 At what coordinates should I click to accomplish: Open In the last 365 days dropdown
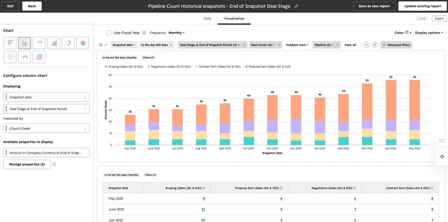coord(157,45)
